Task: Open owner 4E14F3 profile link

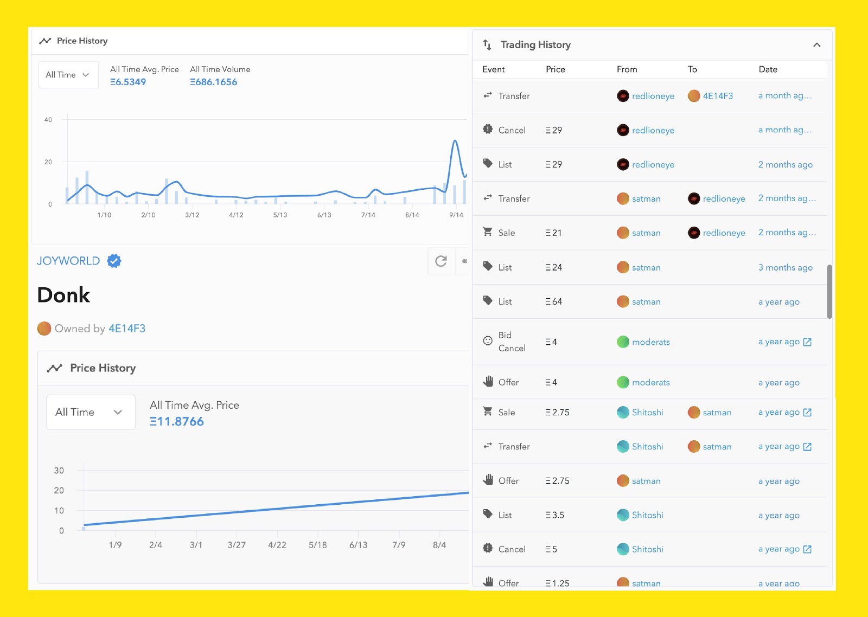Action: click(x=127, y=329)
